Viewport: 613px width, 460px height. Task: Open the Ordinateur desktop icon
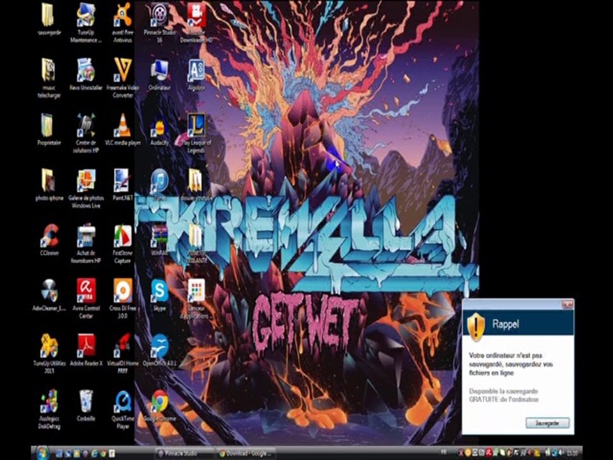160,74
